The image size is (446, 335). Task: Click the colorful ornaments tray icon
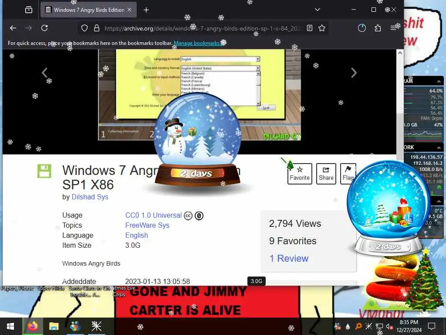338,326
